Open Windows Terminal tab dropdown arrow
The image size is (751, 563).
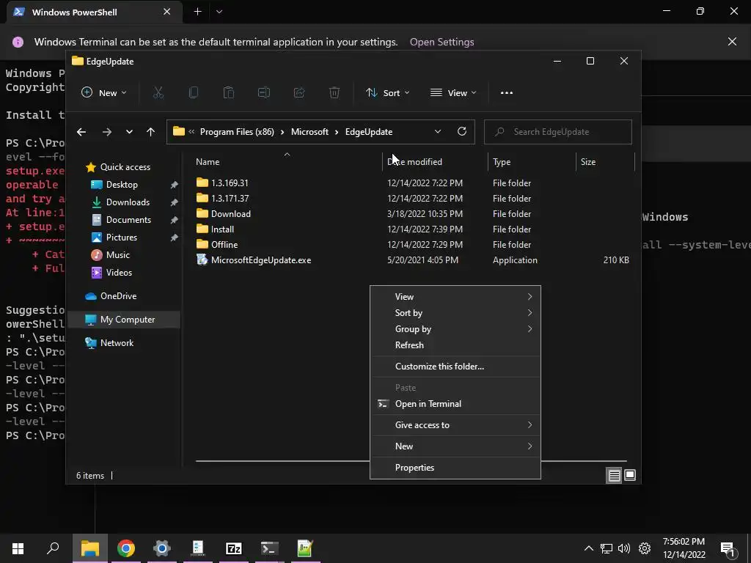(x=219, y=12)
